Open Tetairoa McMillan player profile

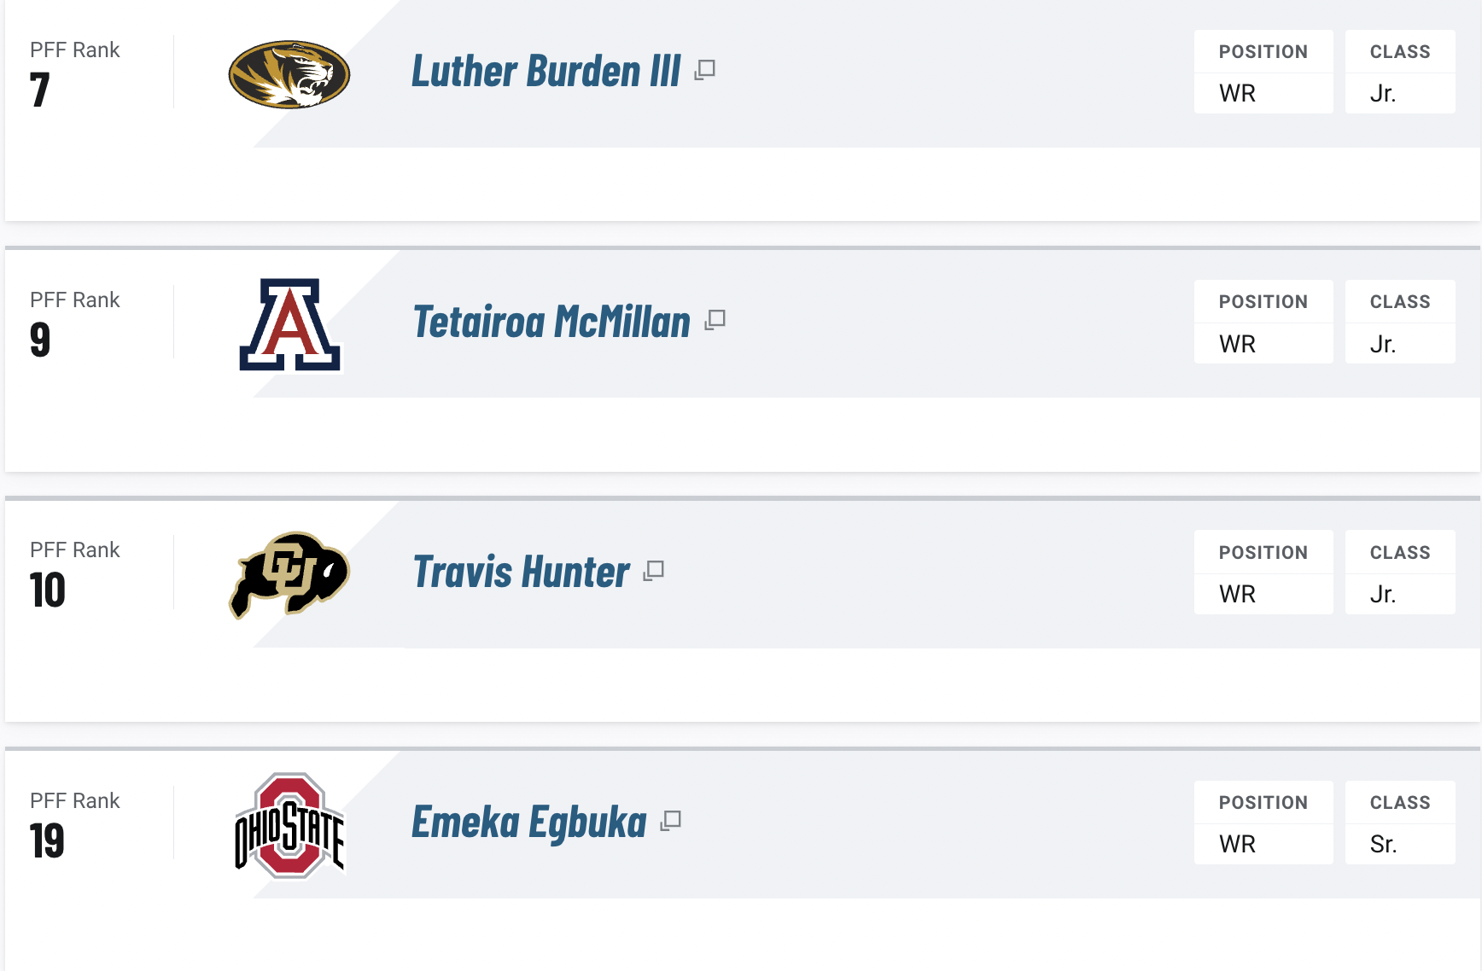pos(551,322)
